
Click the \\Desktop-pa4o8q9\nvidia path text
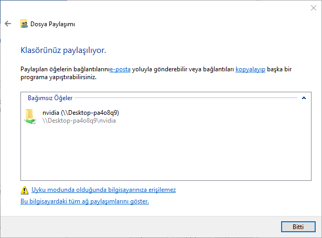[x=79, y=121]
